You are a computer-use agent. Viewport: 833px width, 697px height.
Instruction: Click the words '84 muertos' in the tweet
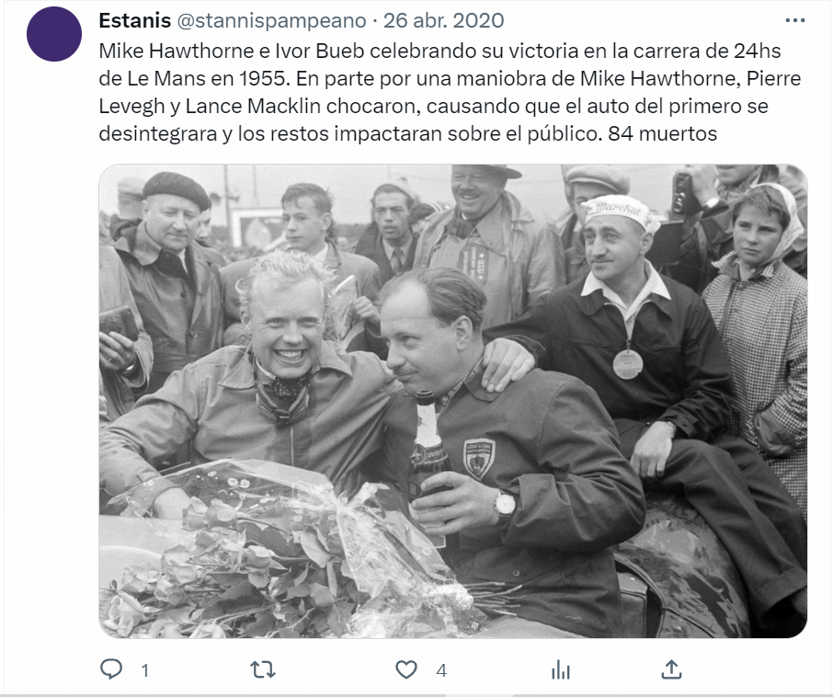663,134
